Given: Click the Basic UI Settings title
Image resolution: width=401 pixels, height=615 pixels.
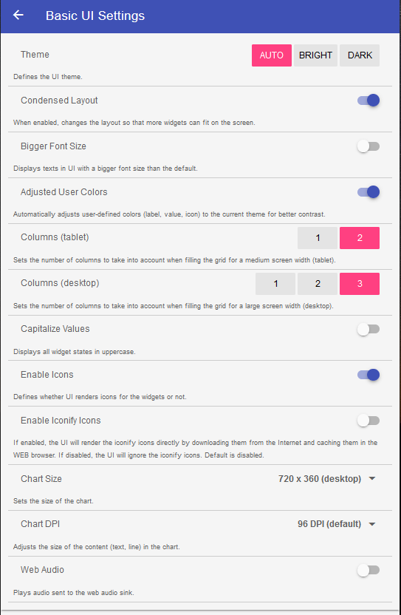Looking at the screenshot, I should [x=95, y=16].
